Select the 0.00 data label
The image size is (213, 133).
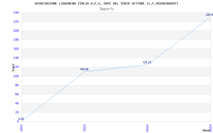point(21,119)
